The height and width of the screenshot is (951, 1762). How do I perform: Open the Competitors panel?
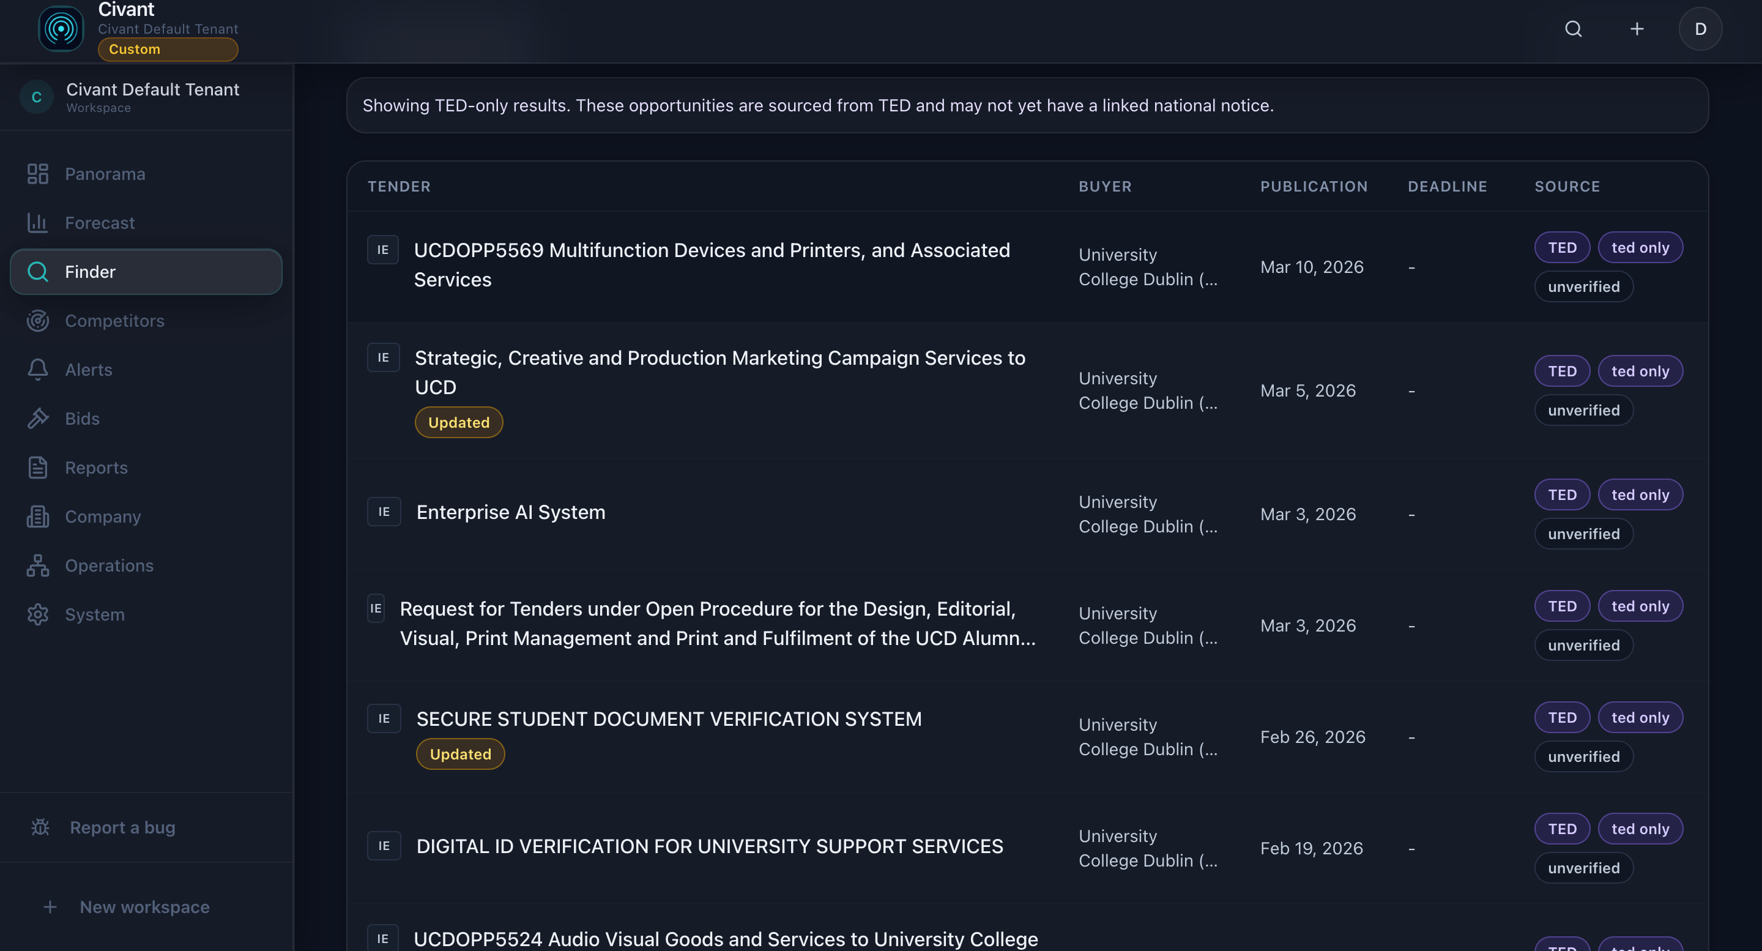point(114,320)
